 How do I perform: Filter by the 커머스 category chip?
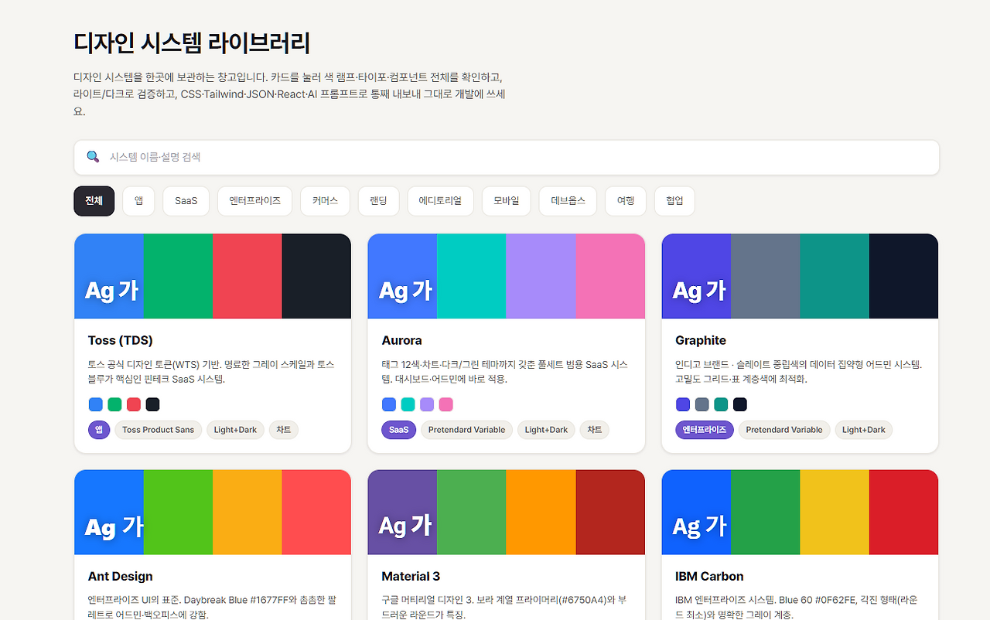coord(325,201)
